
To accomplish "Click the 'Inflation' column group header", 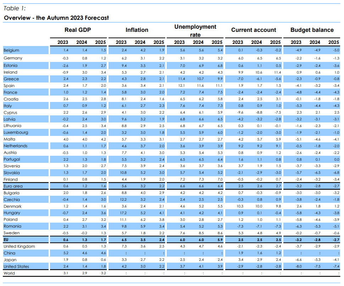I will click(137, 30).
